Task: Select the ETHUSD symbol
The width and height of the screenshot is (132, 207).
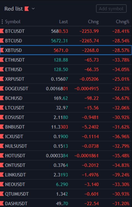Action: (x=13, y=69)
